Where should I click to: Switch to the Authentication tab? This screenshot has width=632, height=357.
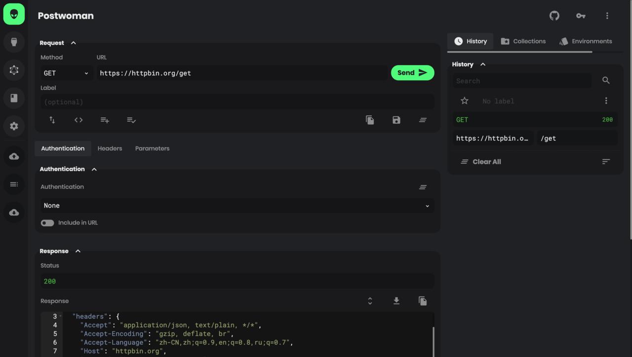click(x=63, y=148)
